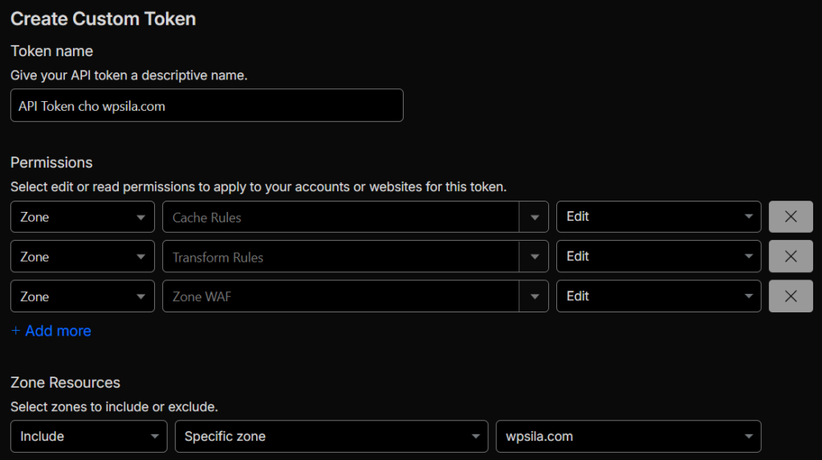
Task: Remove the Cache Rules permission row
Action: (x=791, y=217)
